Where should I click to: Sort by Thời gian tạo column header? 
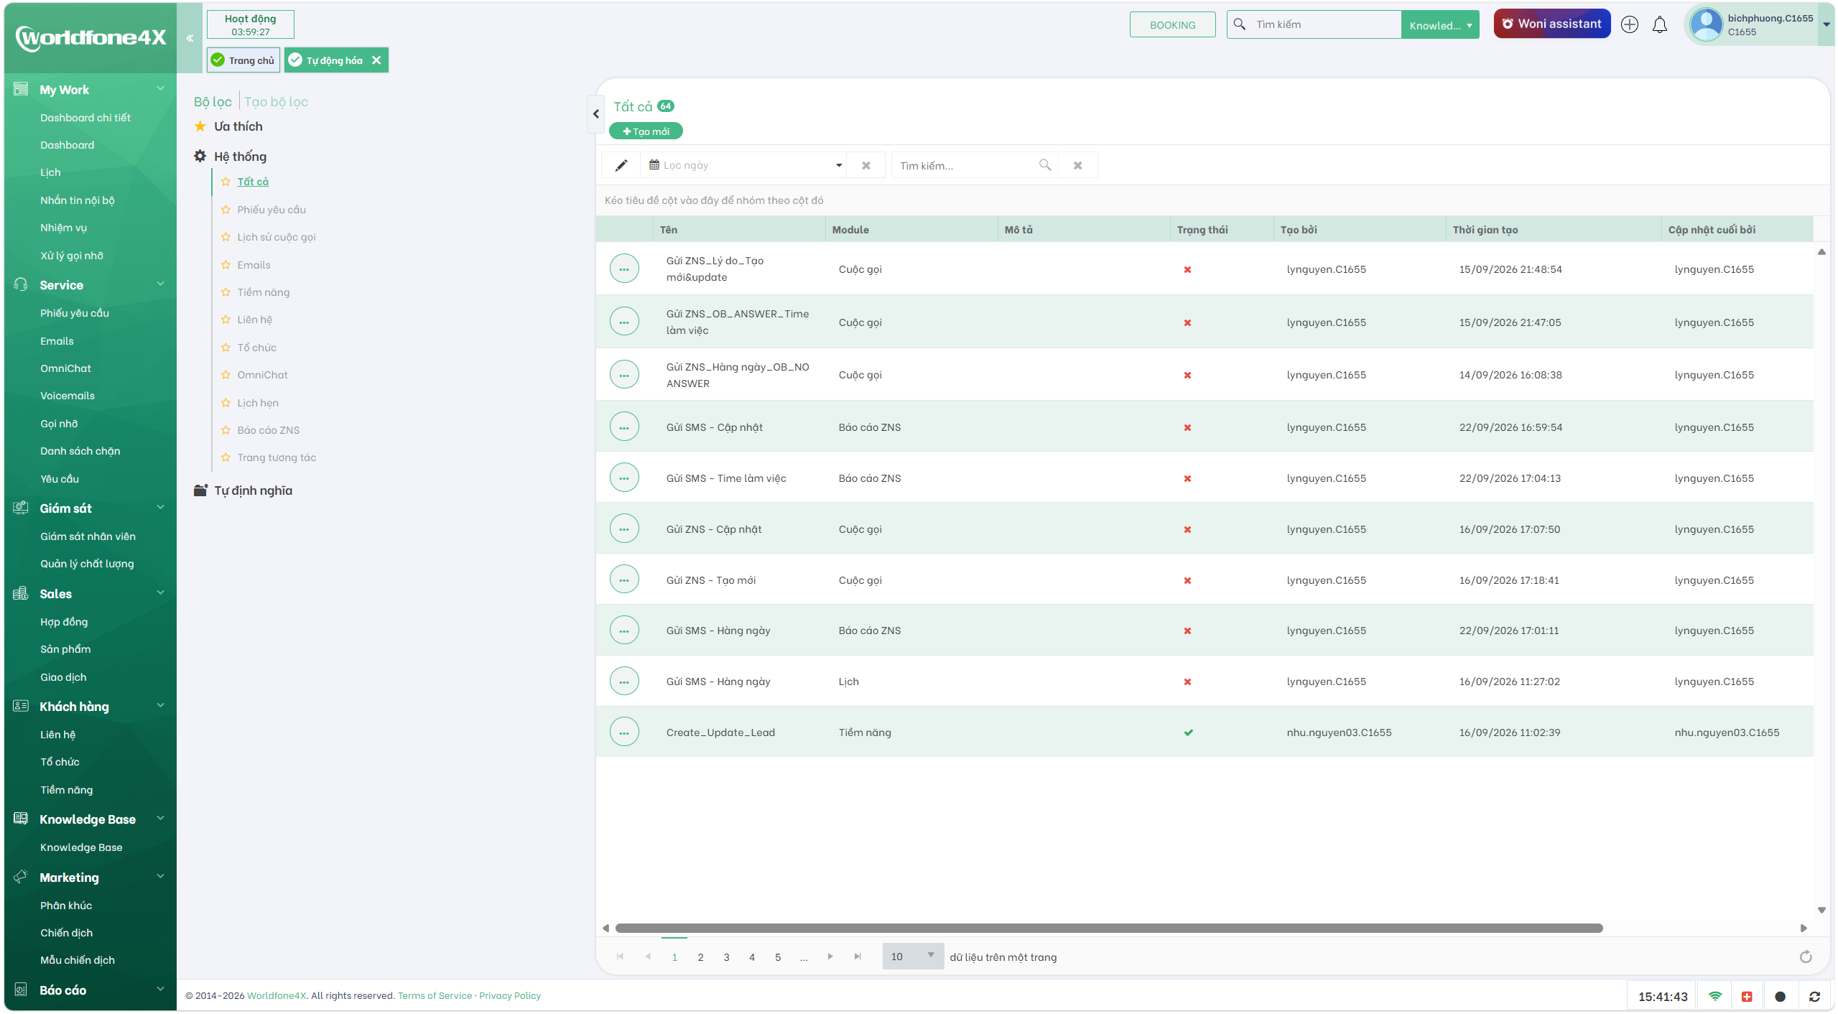[1485, 230]
